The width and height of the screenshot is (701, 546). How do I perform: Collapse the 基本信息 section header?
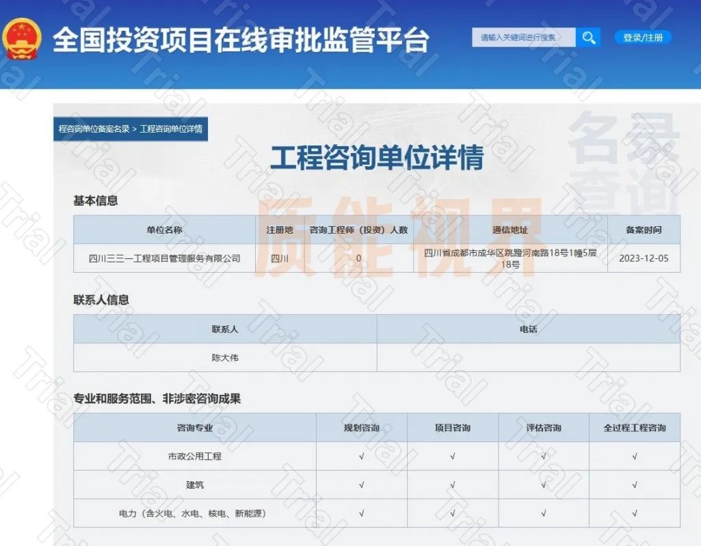(94, 201)
